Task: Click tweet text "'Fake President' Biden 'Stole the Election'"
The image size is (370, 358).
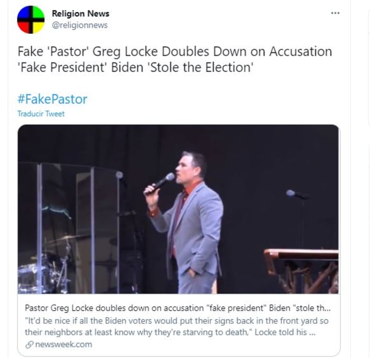Action: pyautogui.click(x=135, y=68)
